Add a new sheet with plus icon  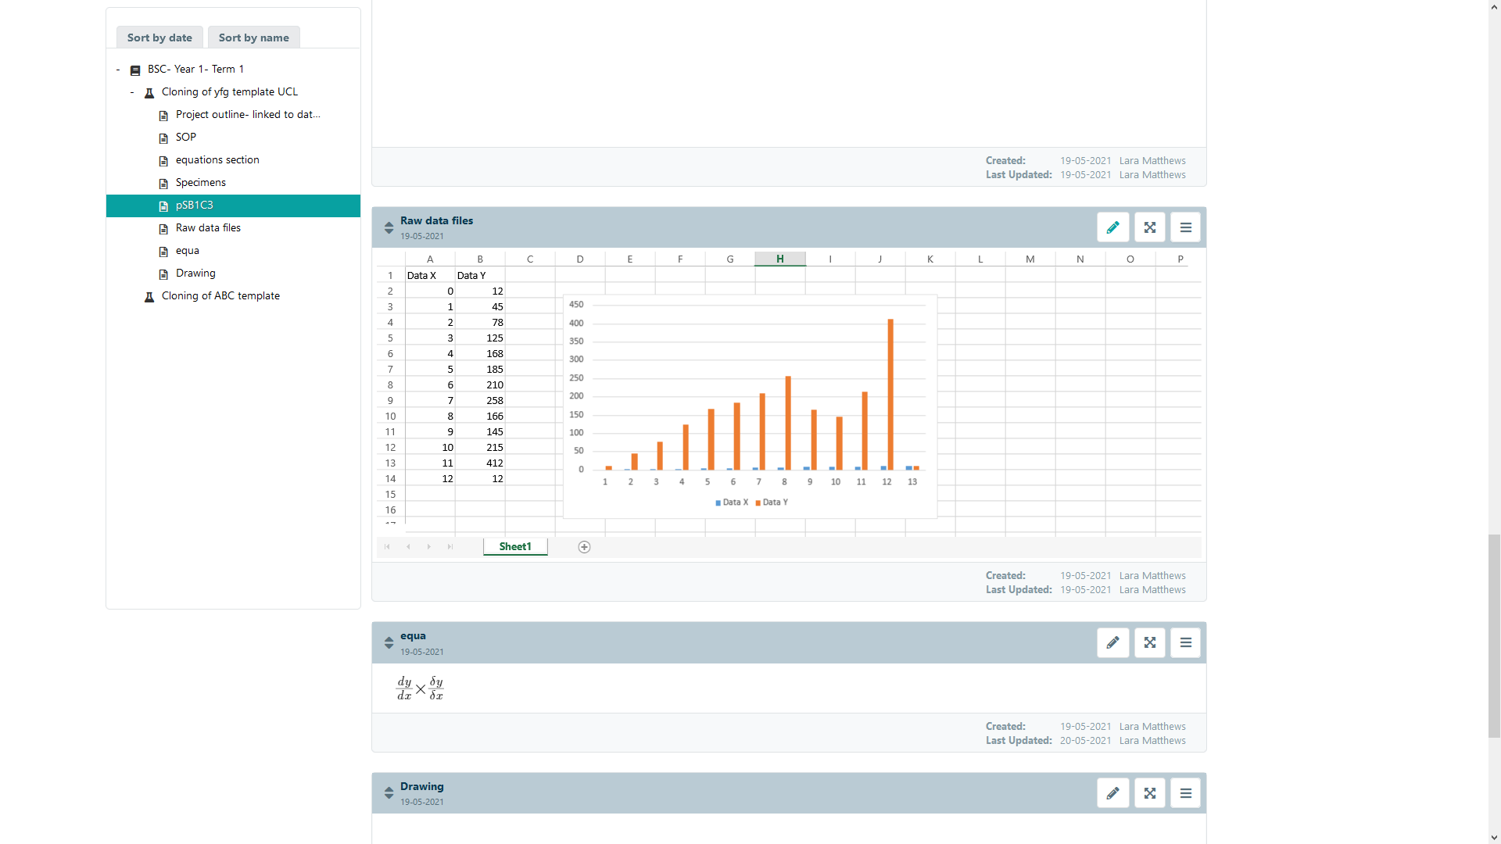pos(584,547)
